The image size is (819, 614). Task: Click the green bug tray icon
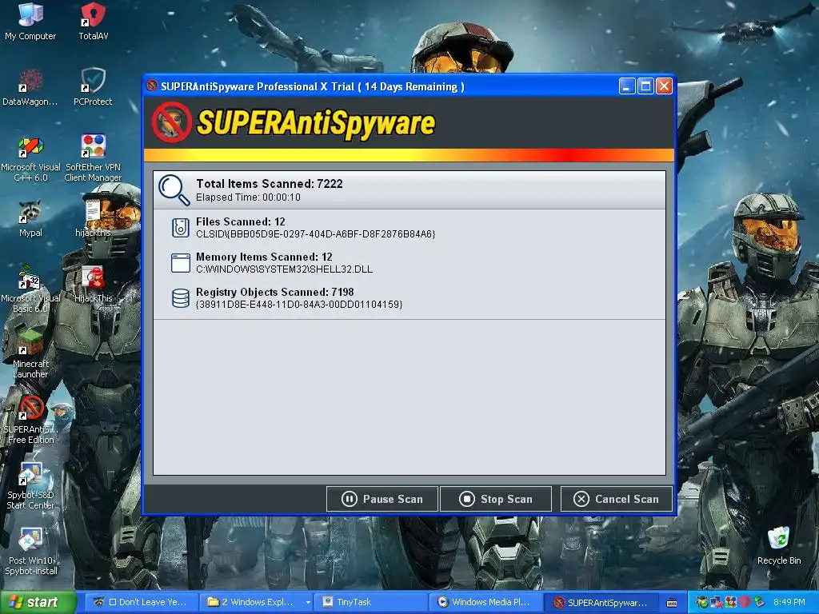tap(702, 603)
